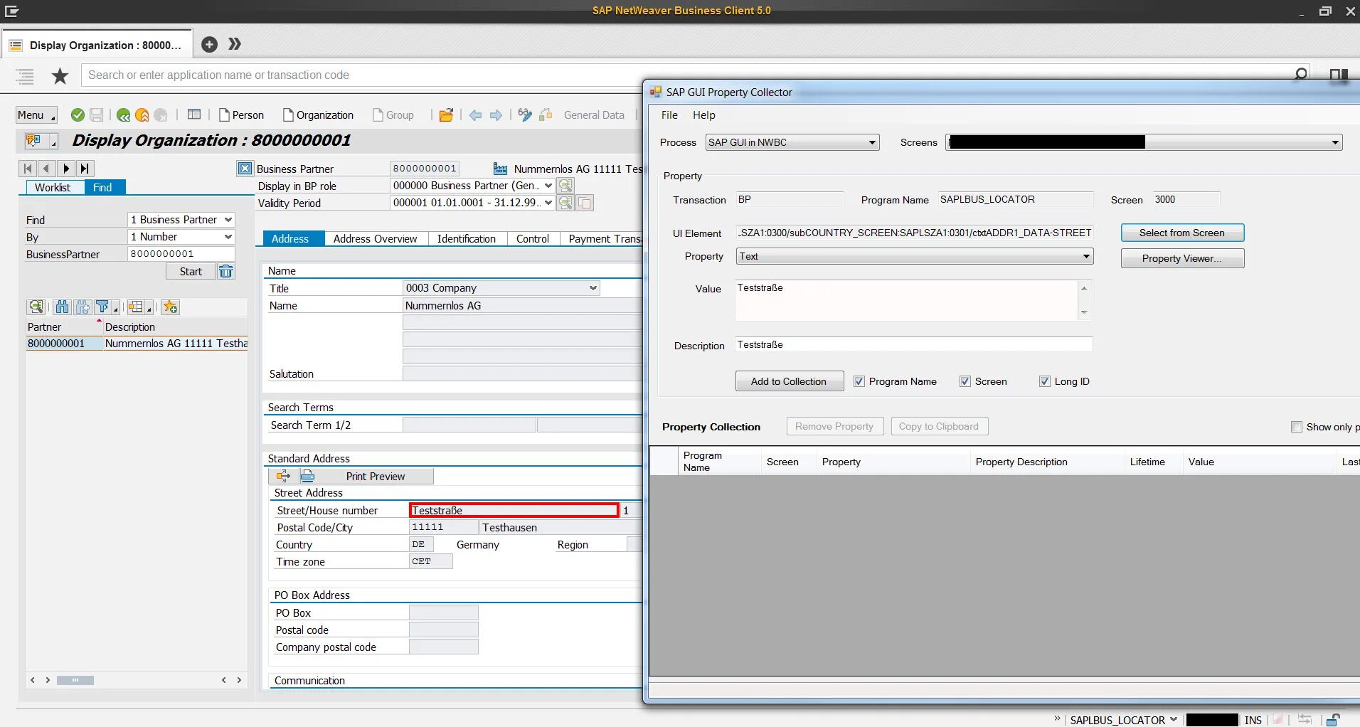
Task: Click the back navigation arrow icon
Action: tap(475, 115)
